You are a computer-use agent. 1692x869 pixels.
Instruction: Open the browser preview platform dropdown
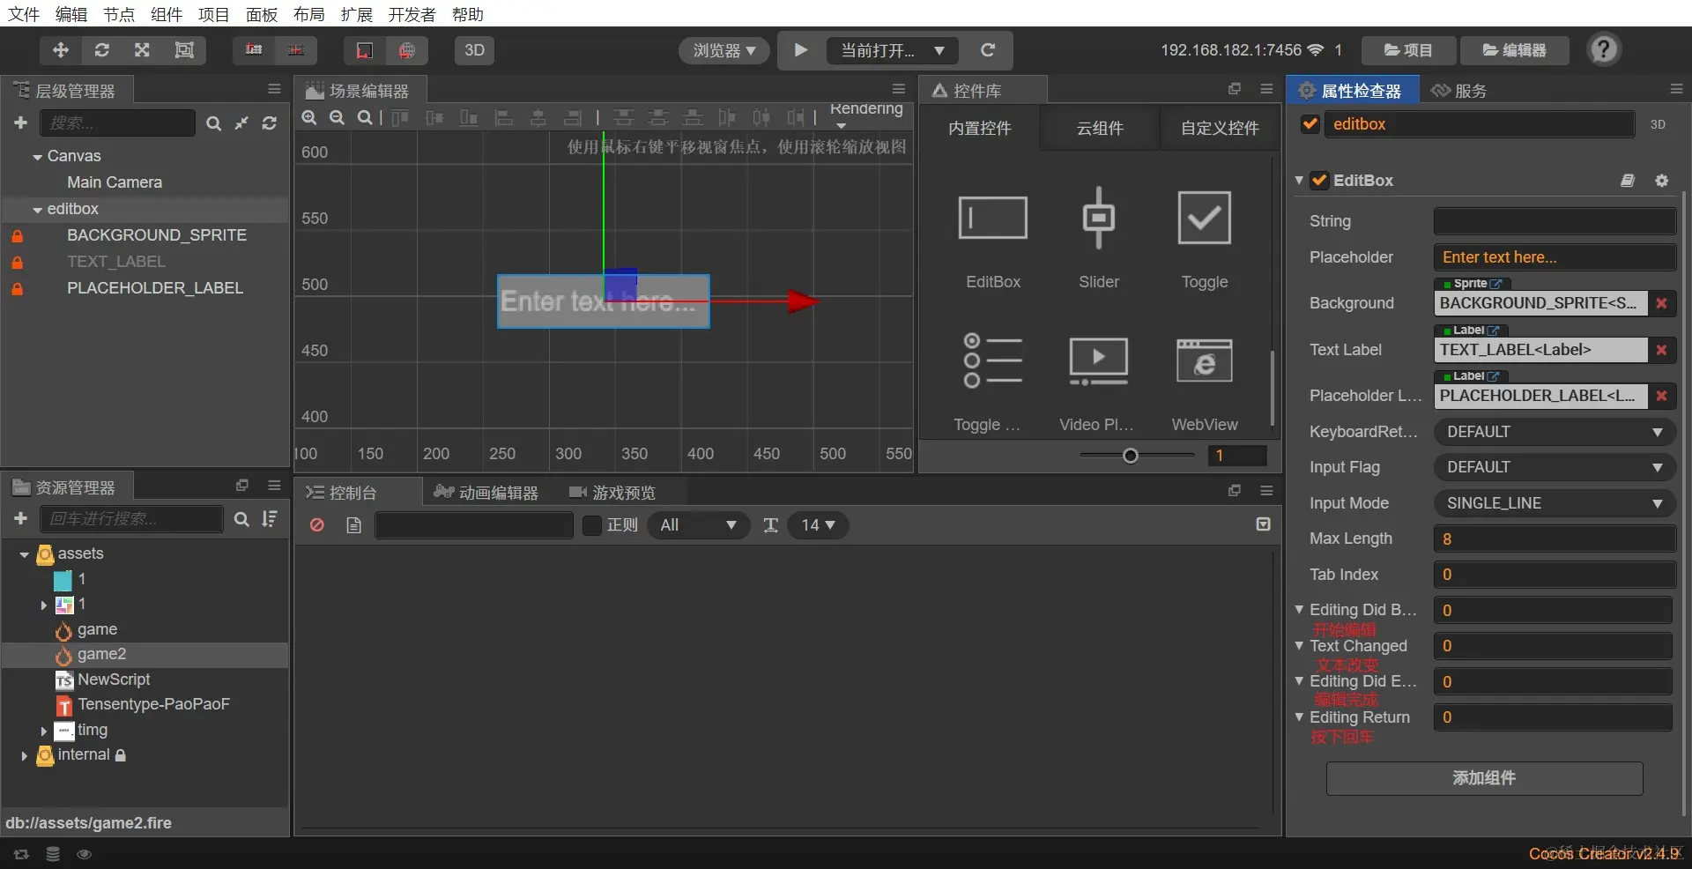(x=724, y=50)
